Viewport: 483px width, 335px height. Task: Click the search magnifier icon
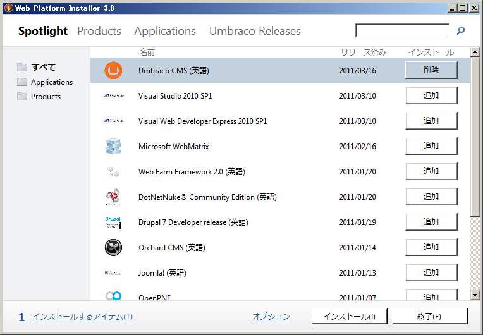[460, 30]
